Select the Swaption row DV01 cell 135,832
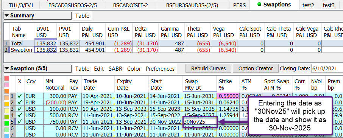The image size is (343, 138). click(x=45, y=50)
